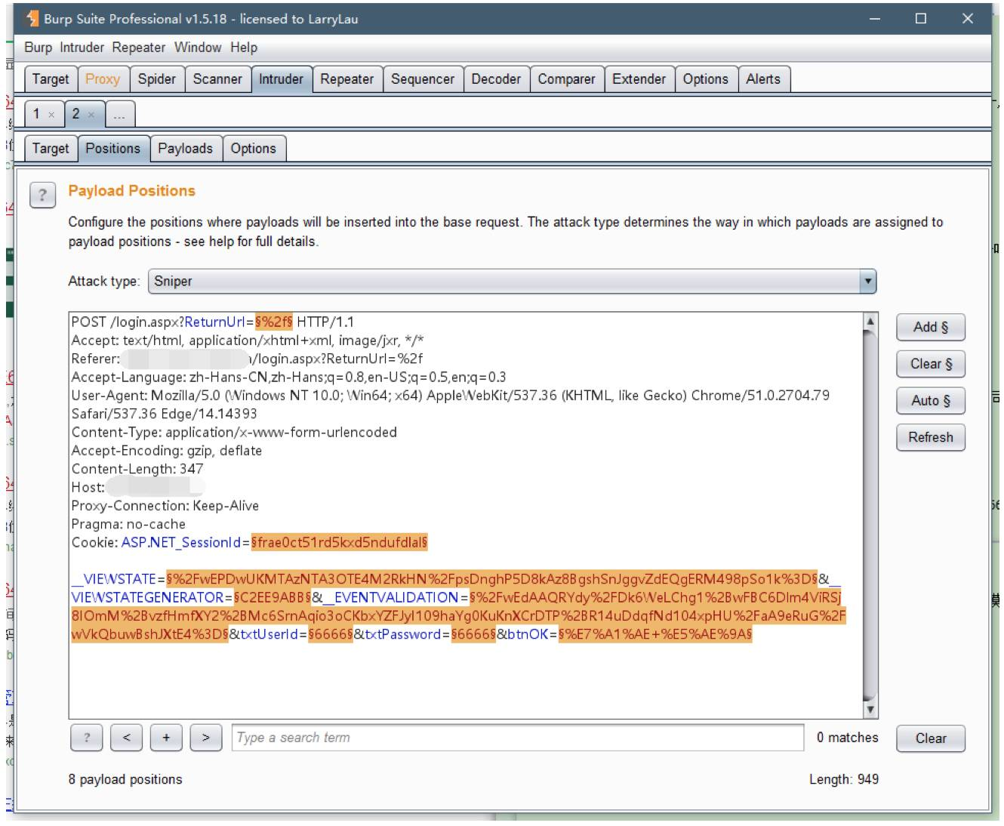Viewport: 1004px width, 826px height.
Task: Click the Content-Length: 347 header line
Action: (x=137, y=469)
